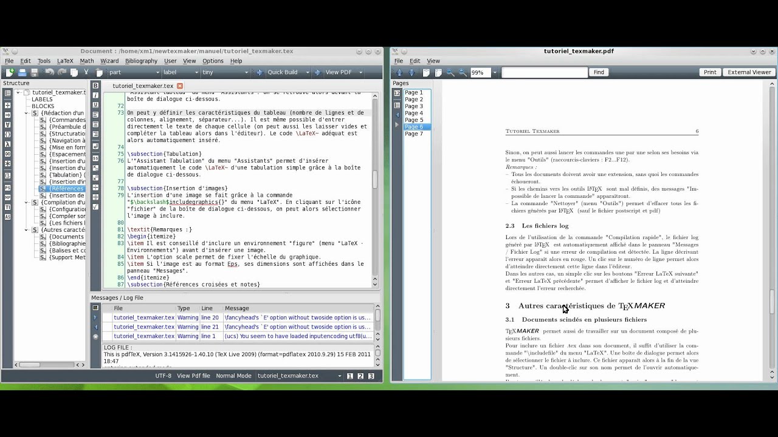The image size is (778, 437).
Task: Open the Greek letters λ panel icon
Action: (7, 144)
